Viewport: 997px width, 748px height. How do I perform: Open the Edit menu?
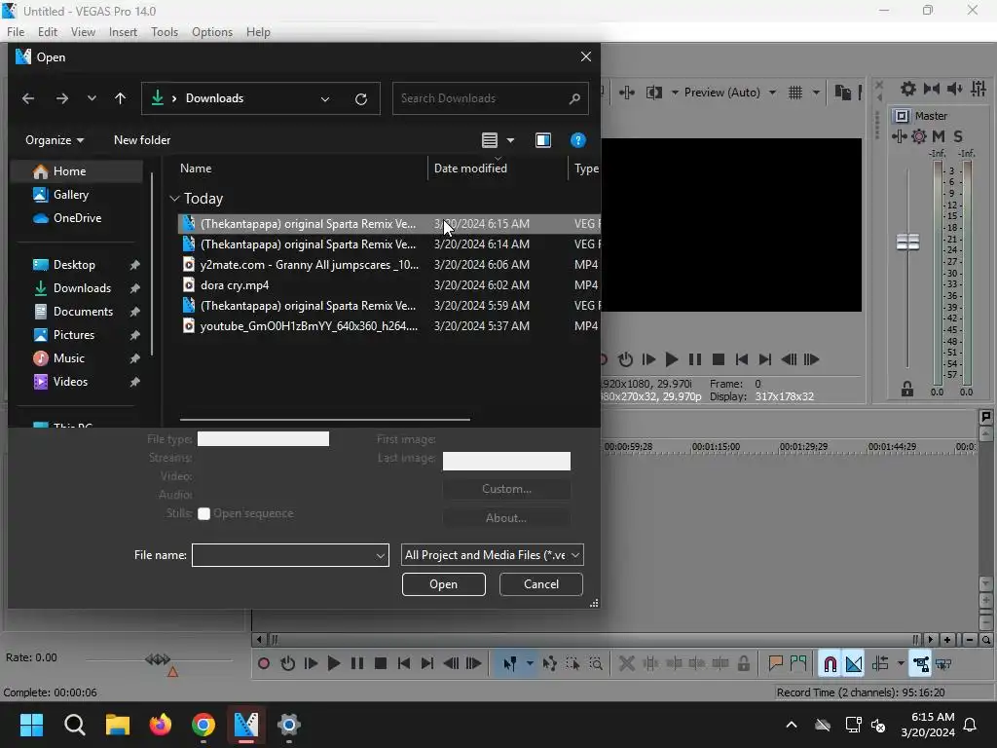(x=47, y=32)
